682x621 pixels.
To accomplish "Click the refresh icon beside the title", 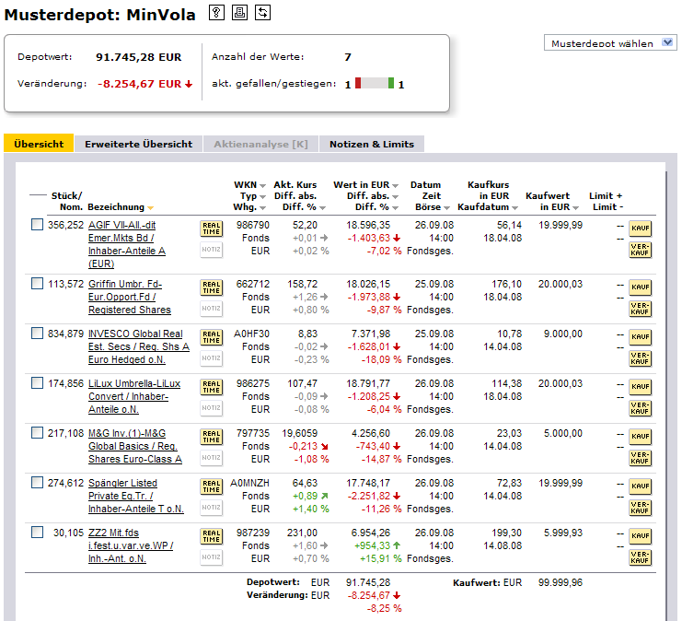I will coord(262,12).
